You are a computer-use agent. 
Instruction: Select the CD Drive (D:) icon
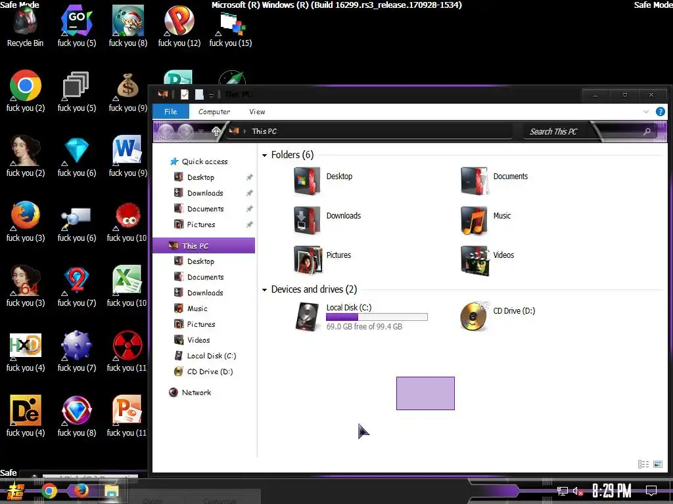point(474,316)
